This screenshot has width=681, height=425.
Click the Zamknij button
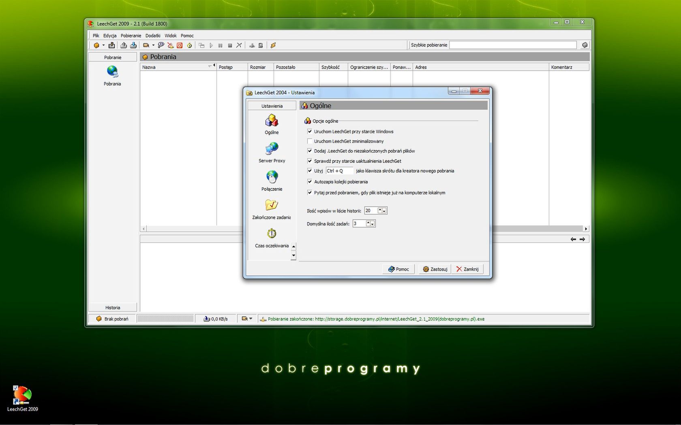click(x=467, y=269)
